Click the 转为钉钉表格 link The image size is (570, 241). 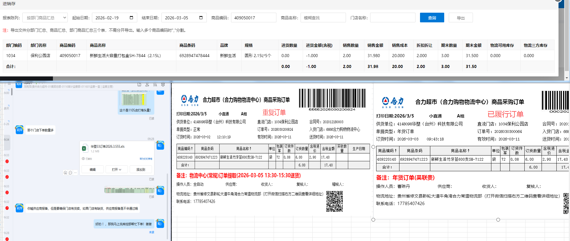pos(146,159)
